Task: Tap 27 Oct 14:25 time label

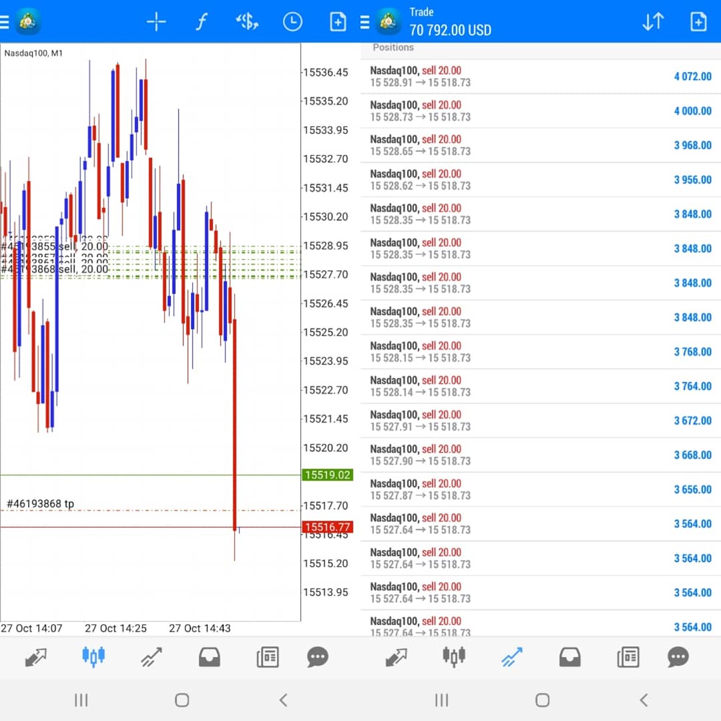Action: (116, 629)
